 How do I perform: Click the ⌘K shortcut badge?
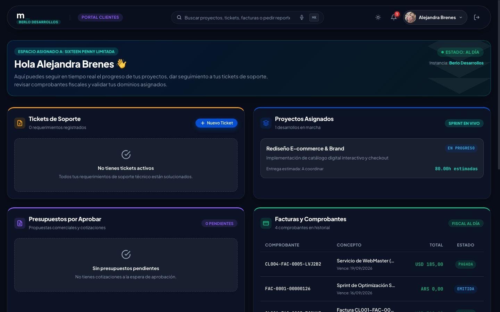(x=314, y=17)
